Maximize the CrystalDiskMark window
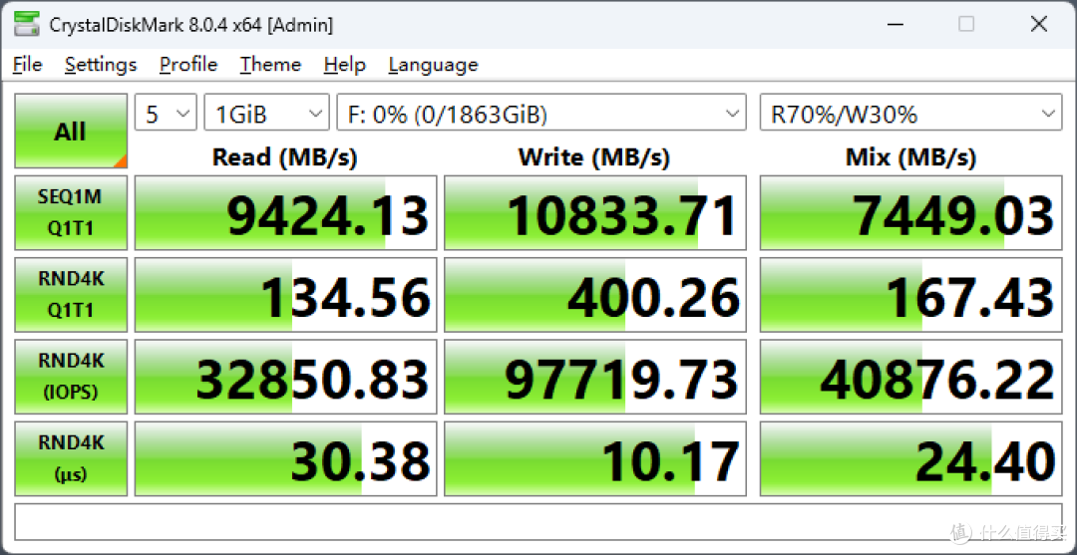Viewport: 1077px width, 555px height. (x=966, y=25)
